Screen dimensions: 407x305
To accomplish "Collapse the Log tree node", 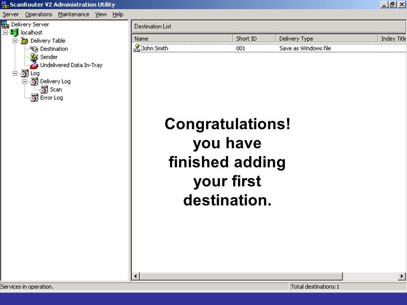I will click(x=15, y=73).
